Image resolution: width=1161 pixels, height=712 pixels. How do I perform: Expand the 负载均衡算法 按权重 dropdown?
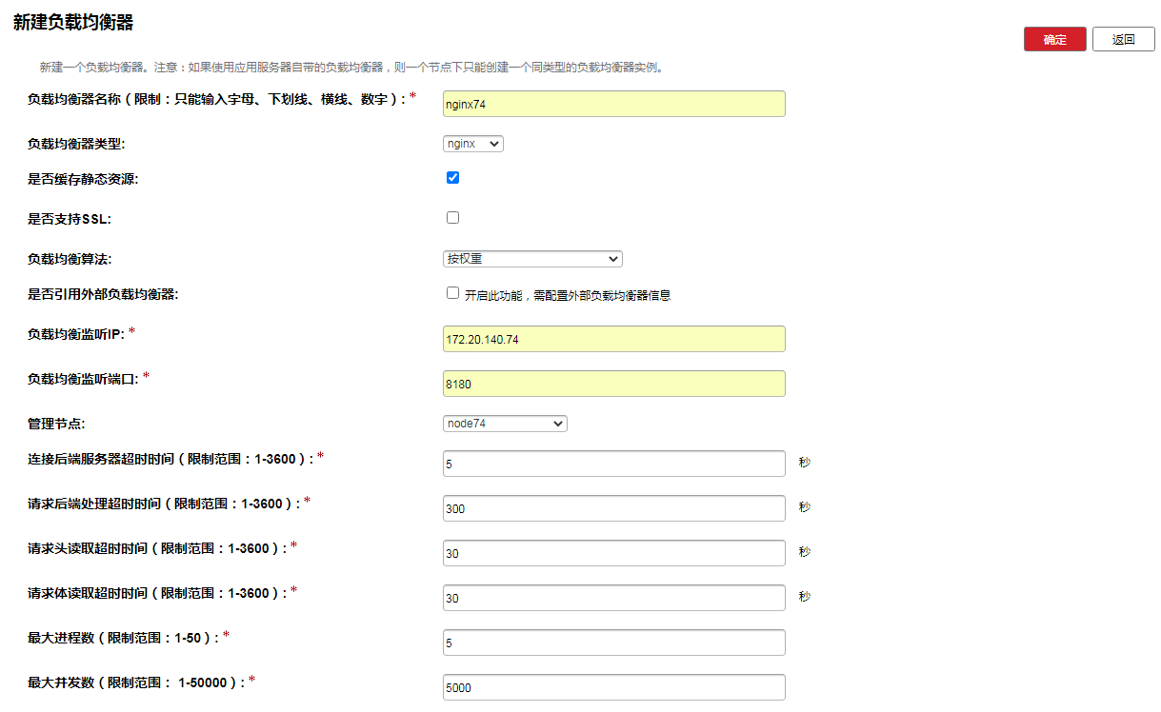pos(531,259)
